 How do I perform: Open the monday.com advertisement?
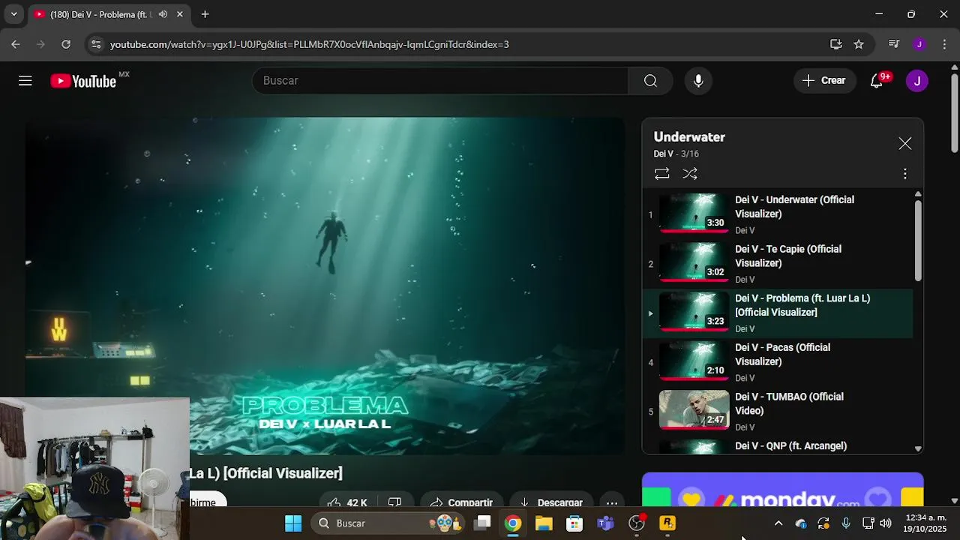[x=783, y=489]
